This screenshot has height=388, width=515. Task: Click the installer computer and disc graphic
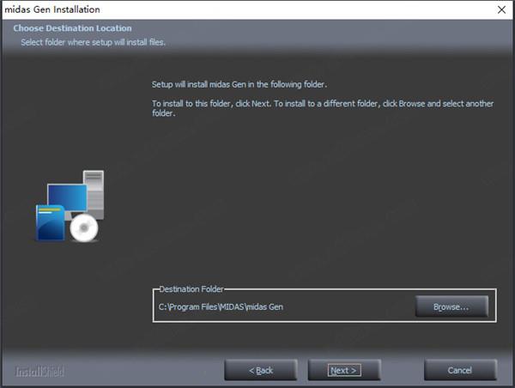tap(70, 206)
